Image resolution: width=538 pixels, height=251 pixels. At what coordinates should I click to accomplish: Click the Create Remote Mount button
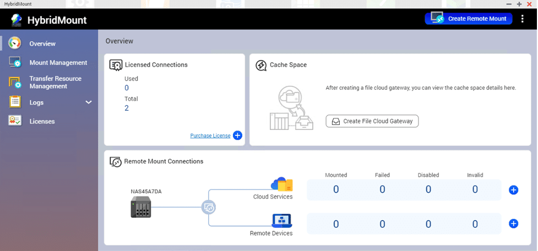(x=469, y=19)
